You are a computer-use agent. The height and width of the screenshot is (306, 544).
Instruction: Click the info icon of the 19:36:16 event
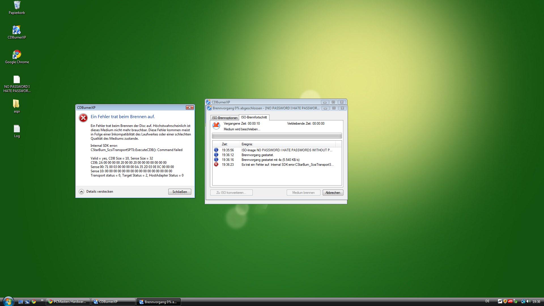point(216,160)
